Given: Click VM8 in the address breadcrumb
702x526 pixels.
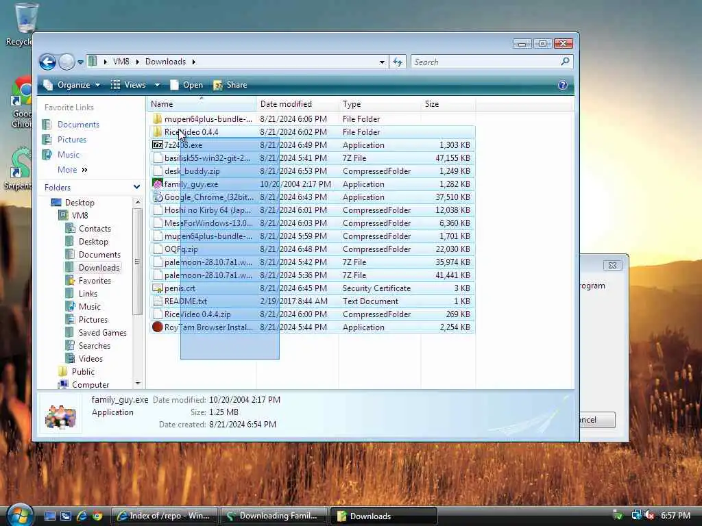Looking at the screenshot, I should (121, 62).
